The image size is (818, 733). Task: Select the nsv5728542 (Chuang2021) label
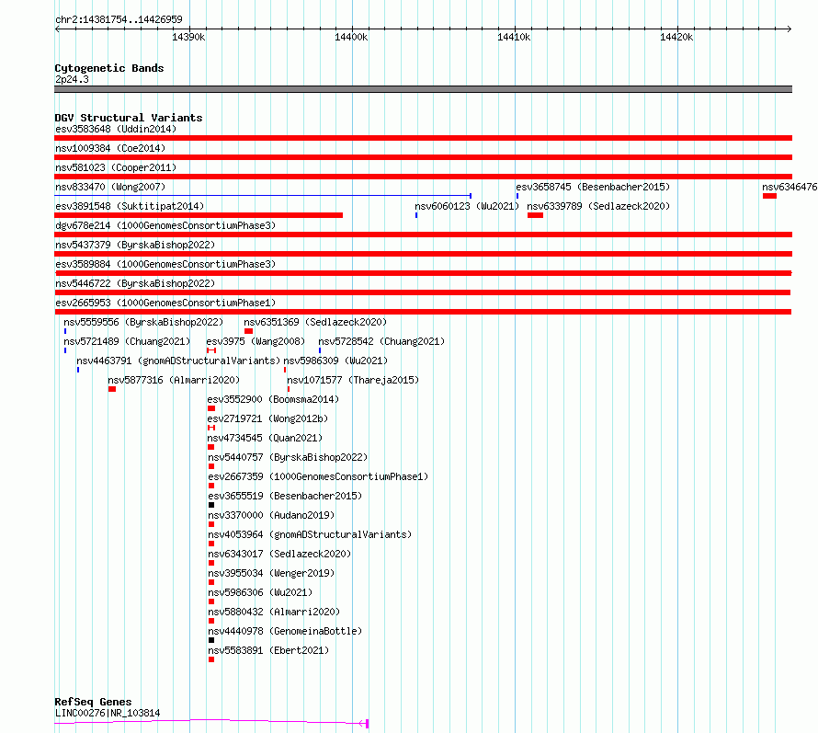(381, 341)
